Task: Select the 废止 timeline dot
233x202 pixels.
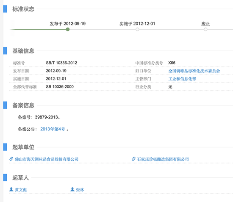Action: (x=205, y=29)
